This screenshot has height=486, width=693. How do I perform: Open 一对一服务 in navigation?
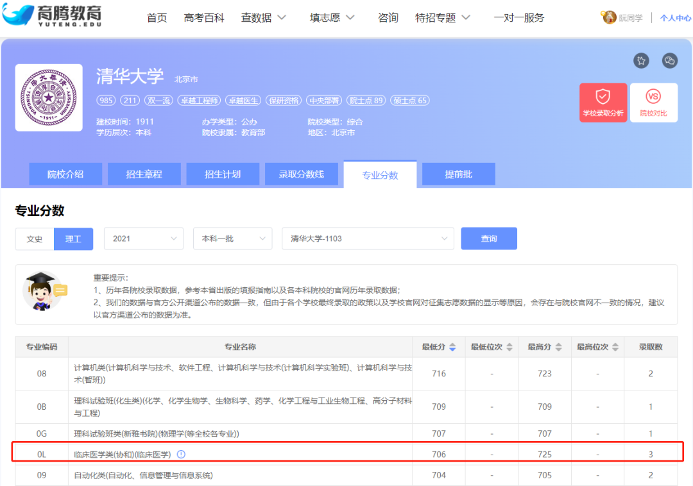click(519, 18)
